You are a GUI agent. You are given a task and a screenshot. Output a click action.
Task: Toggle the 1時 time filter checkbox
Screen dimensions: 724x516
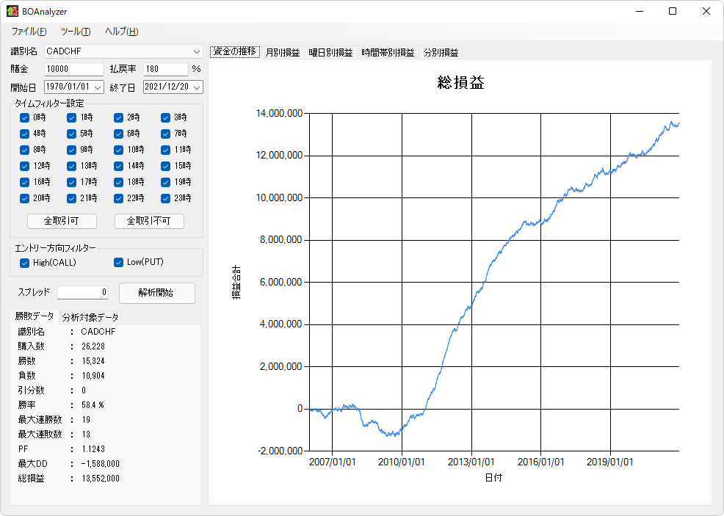point(71,117)
